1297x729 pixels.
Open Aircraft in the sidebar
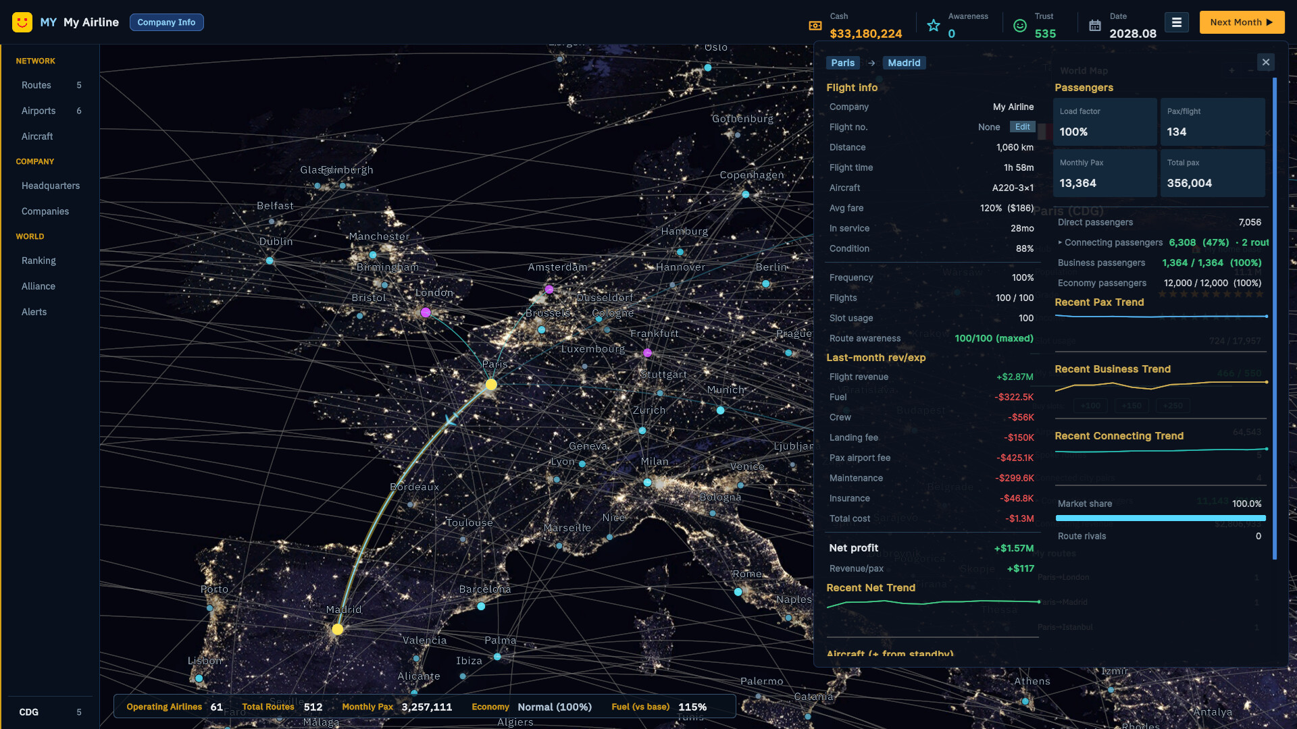51,136
